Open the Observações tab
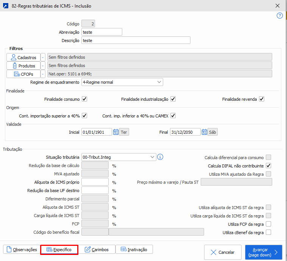This screenshot has width=287, height=261. (22, 250)
